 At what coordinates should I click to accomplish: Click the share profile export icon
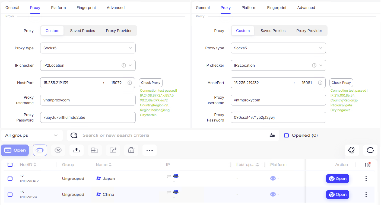tap(113, 150)
